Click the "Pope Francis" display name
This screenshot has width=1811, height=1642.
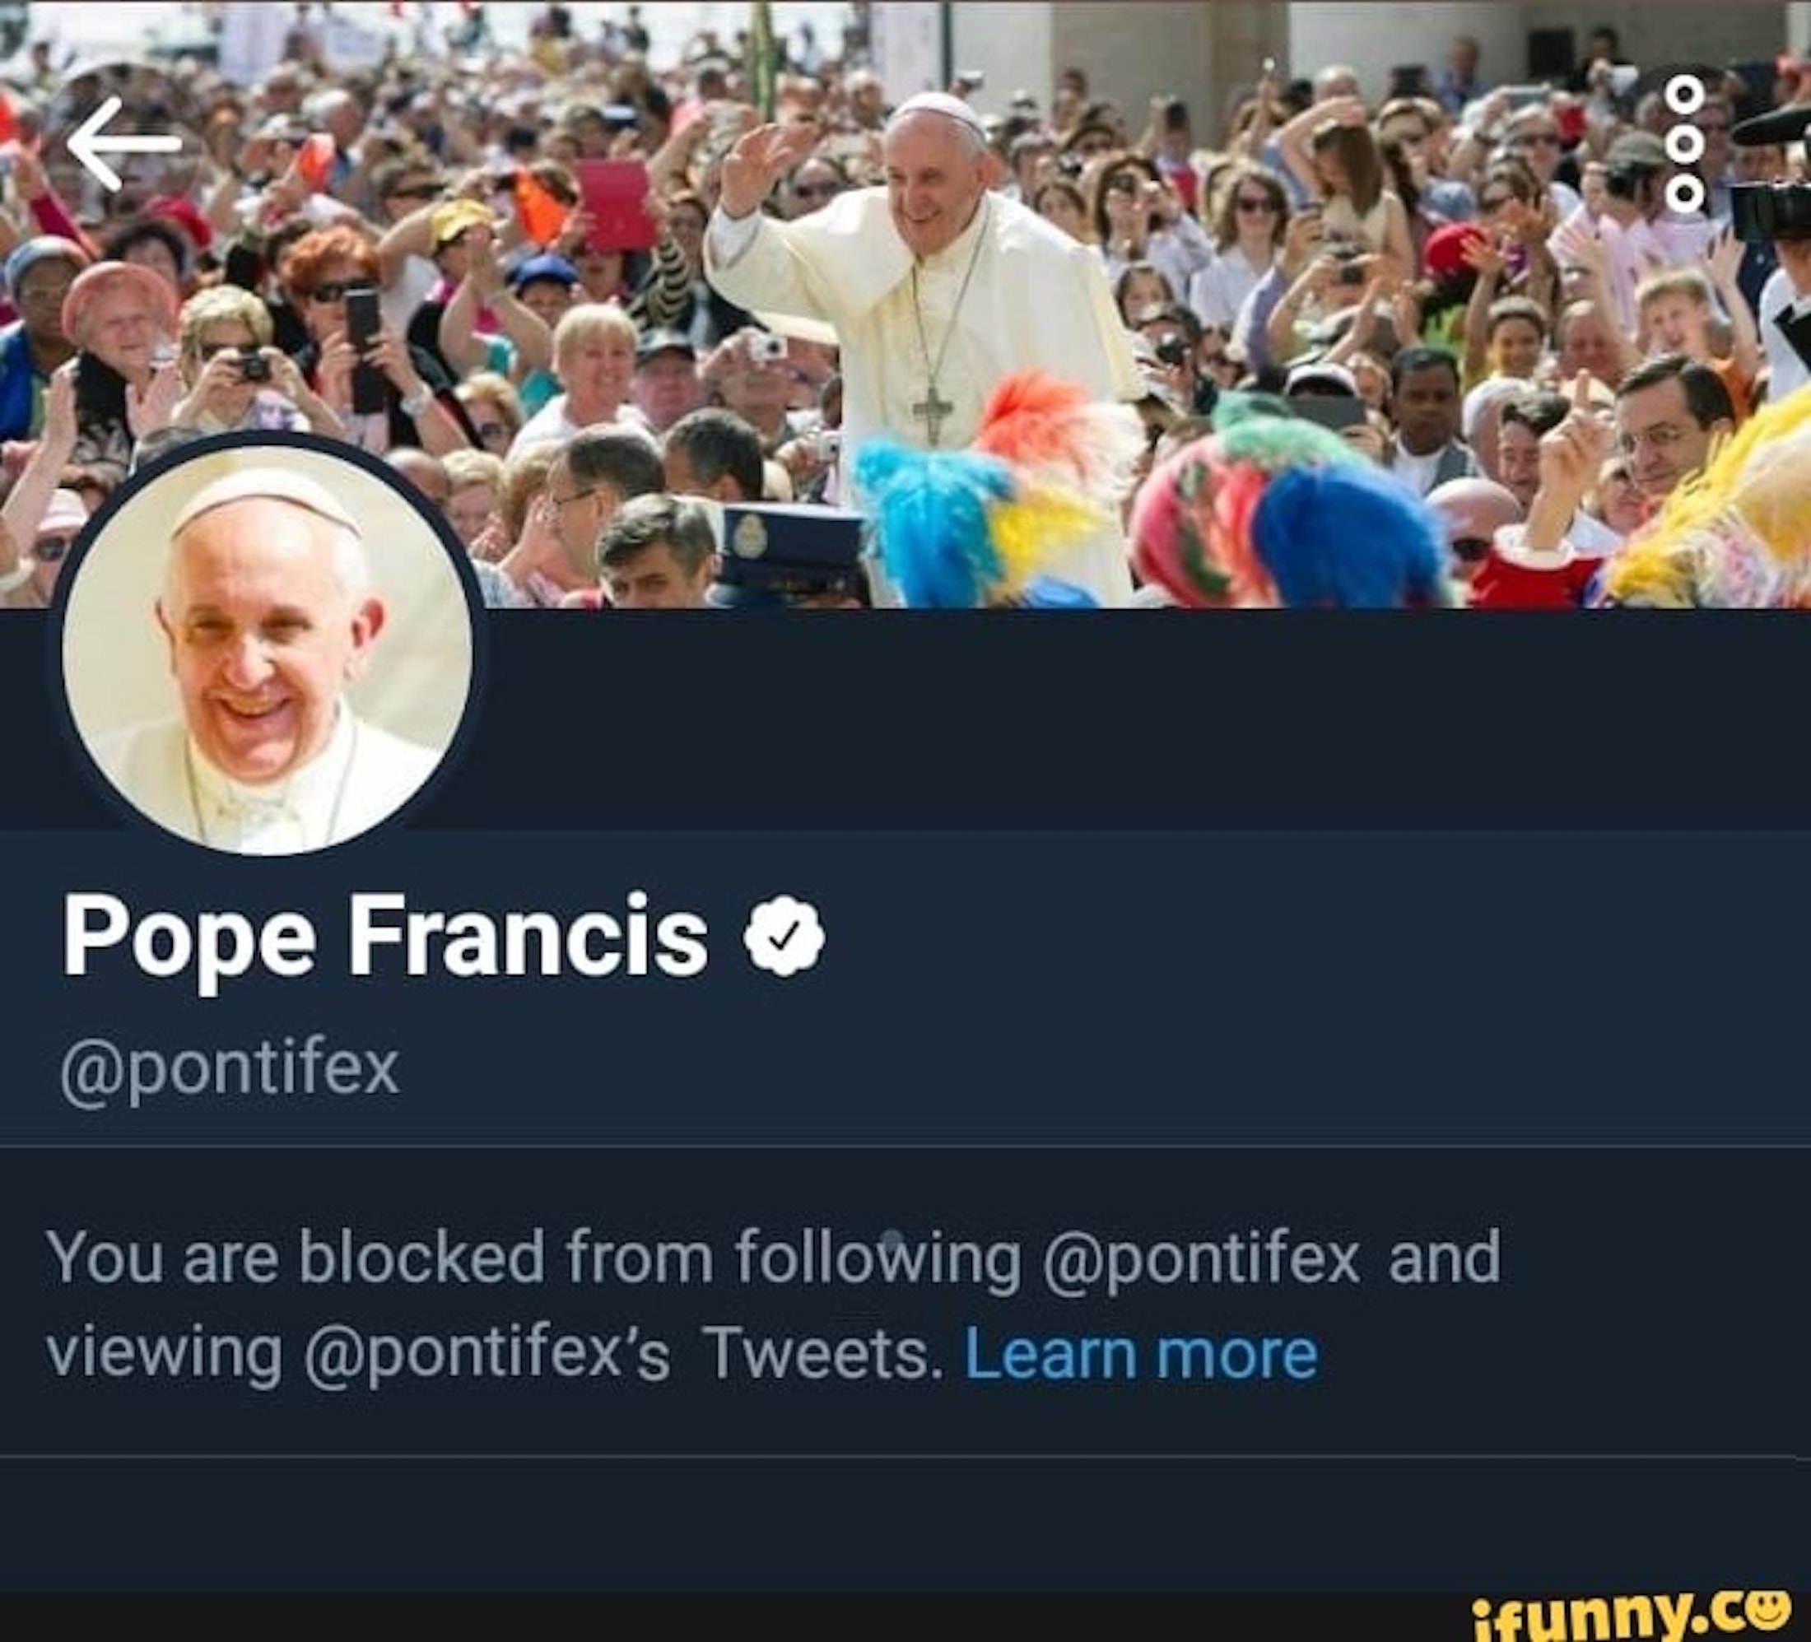click(x=385, y=937)
